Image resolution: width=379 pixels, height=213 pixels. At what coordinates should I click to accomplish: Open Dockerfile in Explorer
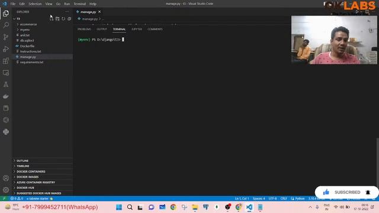(x=27, y=46)
